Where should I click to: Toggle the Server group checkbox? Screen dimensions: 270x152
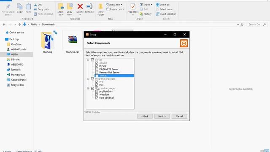click(x=92, y=60)
